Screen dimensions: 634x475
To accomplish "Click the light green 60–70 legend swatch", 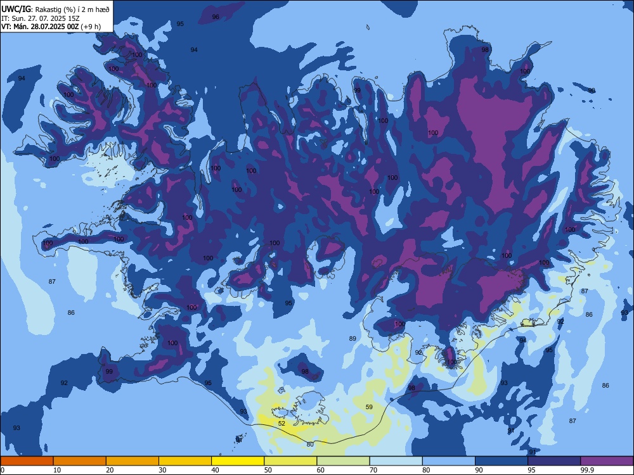I will [x=343, y=461].
